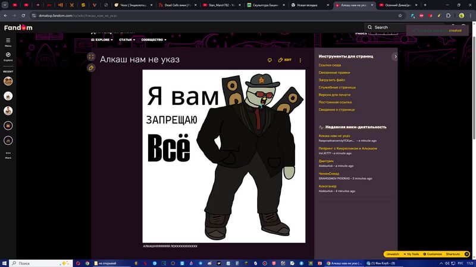Viewport: 476px width, 267px height.
Task: Expand the EXPLORE navigation dropdown
Action: point(101,40)
